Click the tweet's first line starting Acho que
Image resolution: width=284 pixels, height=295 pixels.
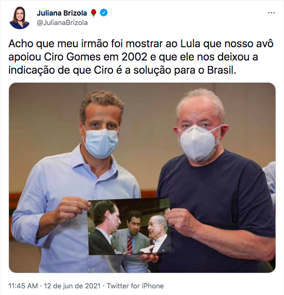coord(141,44)
